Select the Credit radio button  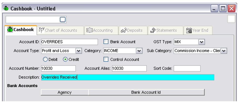(x=65, y=60)
